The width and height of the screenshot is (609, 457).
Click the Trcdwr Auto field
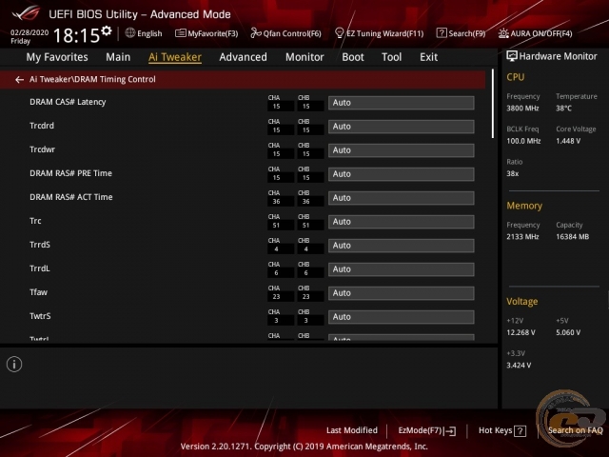click(402, 150)
